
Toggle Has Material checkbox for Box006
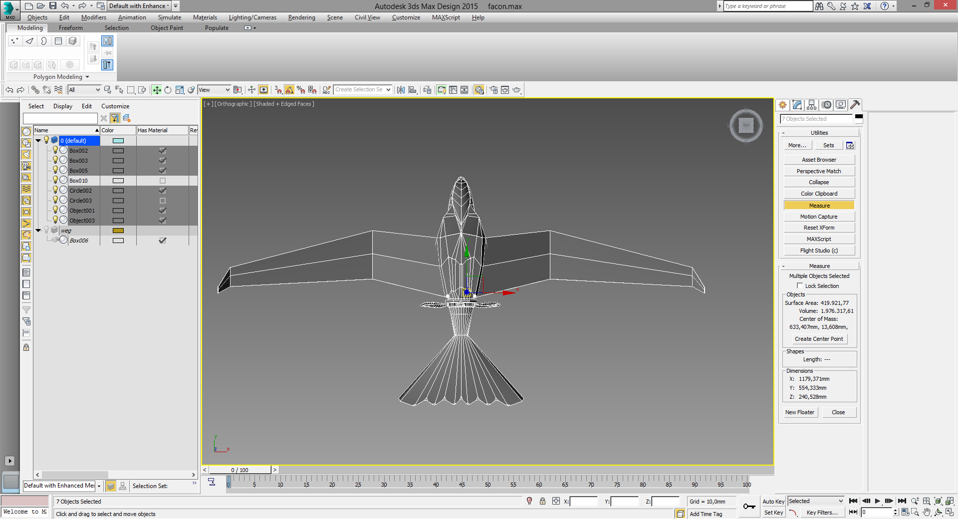pos(163,241)
